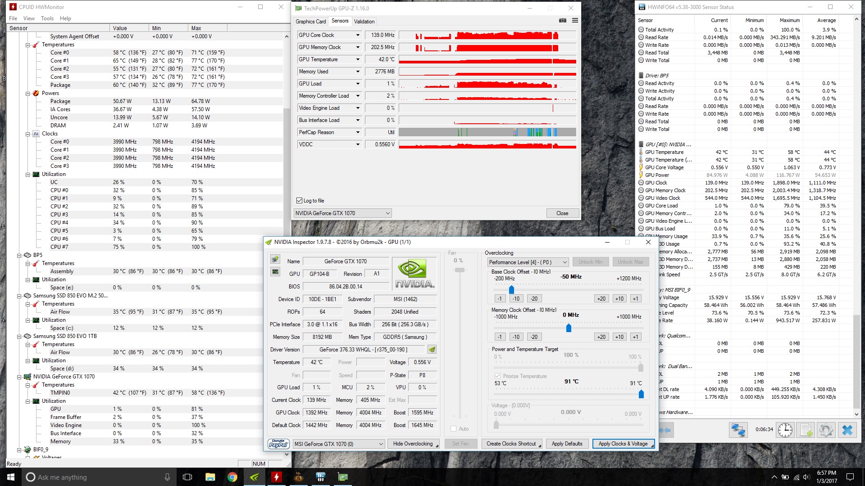Open the Help menu in HWMonitor
Viewport: 865px width, 486px height.
(x=65, y=18)
